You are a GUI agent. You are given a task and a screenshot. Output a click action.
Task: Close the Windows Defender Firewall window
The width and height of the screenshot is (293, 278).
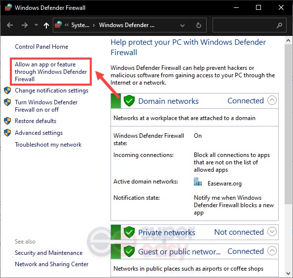(281, 8)
